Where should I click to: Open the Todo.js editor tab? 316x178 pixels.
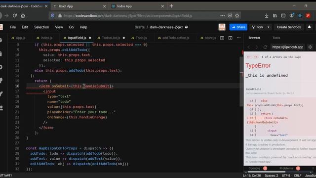tap(139, 38)
